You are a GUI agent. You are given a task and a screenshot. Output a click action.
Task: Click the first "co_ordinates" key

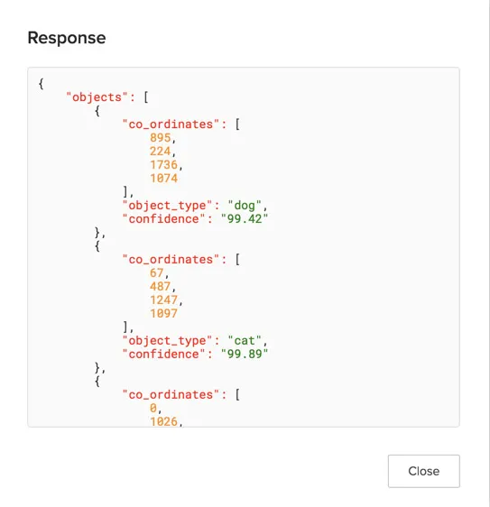click(171, 124)
